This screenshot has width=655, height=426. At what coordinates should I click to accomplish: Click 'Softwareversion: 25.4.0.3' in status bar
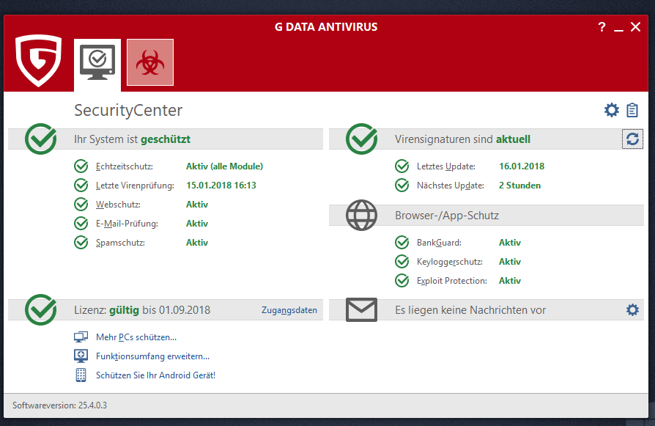tap(60, 405)
